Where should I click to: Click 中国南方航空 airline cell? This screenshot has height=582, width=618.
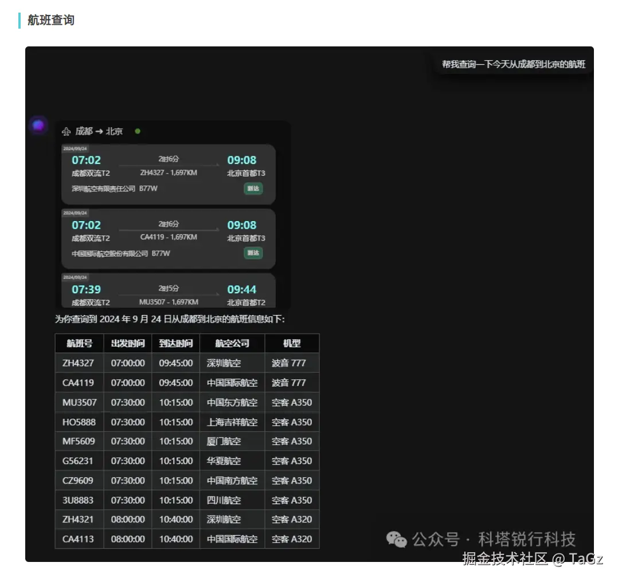tap(232, 481)
